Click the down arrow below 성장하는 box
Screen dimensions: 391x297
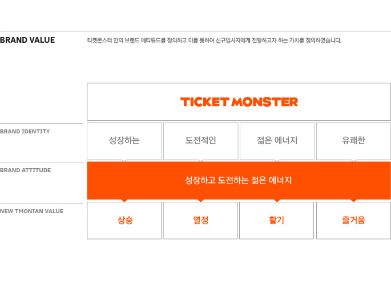[x=124, y=161]
